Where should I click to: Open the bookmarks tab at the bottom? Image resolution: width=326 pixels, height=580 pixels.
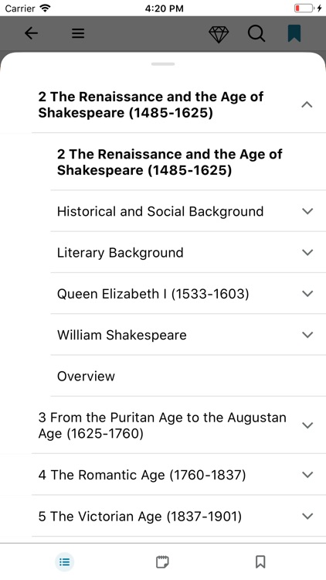260,562
